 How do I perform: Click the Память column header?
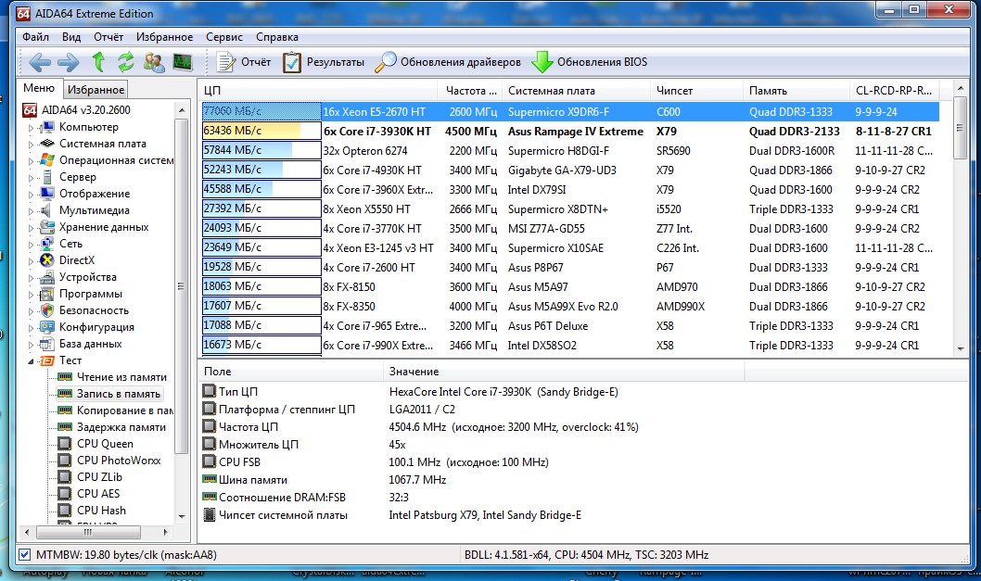click(x=768, y=91)
